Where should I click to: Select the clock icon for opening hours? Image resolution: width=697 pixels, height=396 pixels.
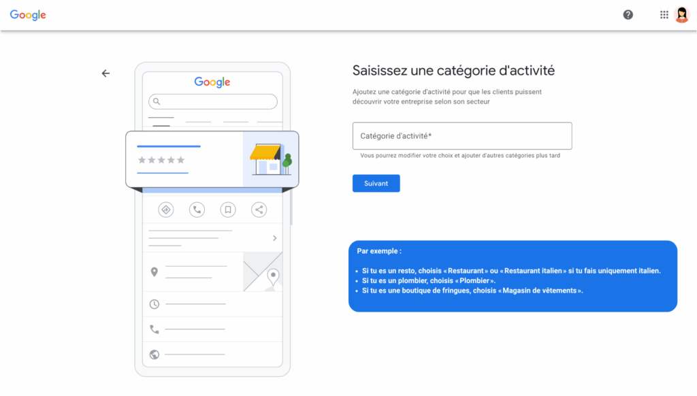point(154,304)
